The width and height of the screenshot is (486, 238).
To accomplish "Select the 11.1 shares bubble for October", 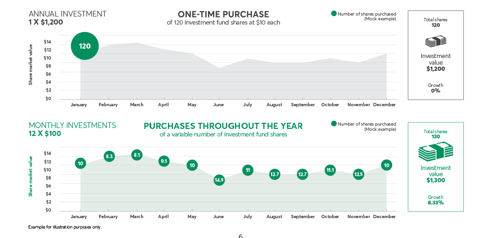I will point(330,170).
